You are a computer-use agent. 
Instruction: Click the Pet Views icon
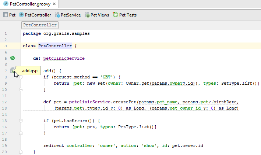(x=87, y=15)
